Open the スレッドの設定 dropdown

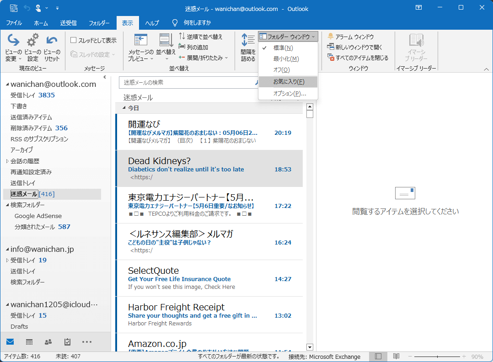pyautogui.click(x=93, y=55)
